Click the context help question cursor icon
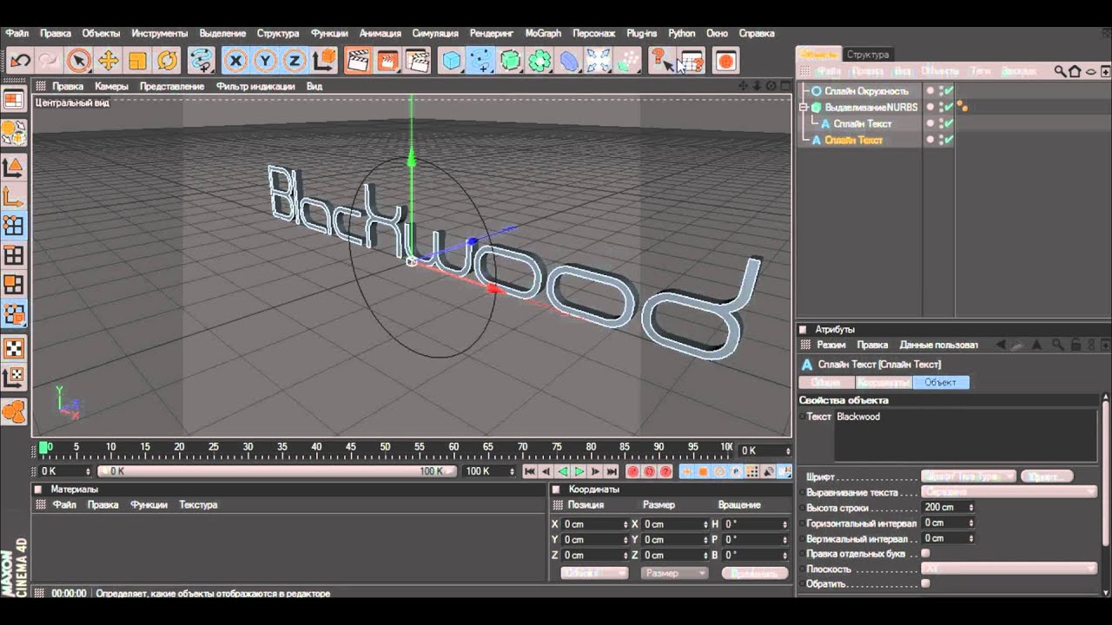 [x=662, y=60]
